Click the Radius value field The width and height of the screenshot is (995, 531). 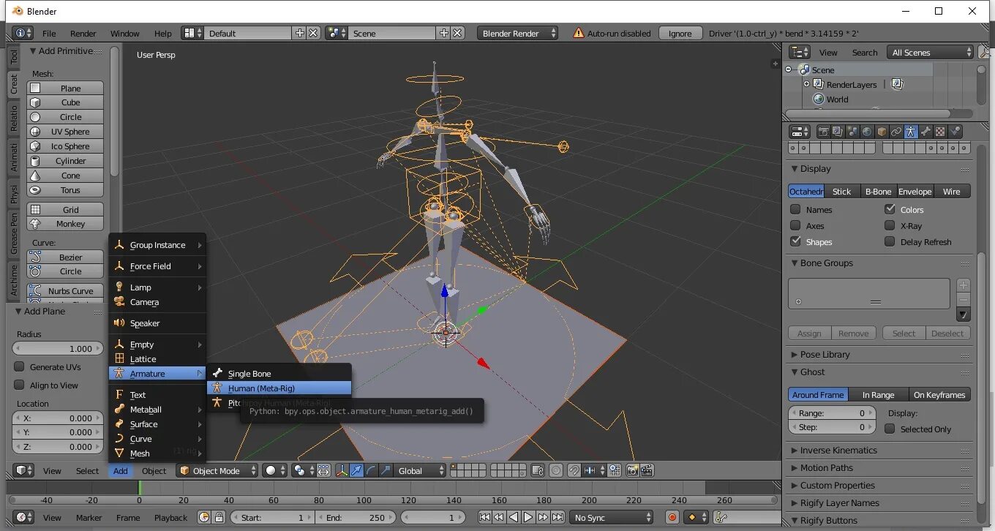58,349
